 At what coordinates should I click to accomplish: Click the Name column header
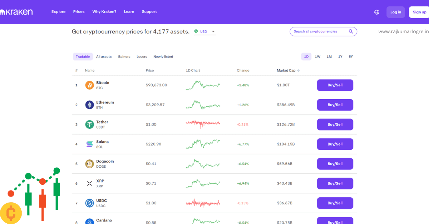(x=90, y=71)
